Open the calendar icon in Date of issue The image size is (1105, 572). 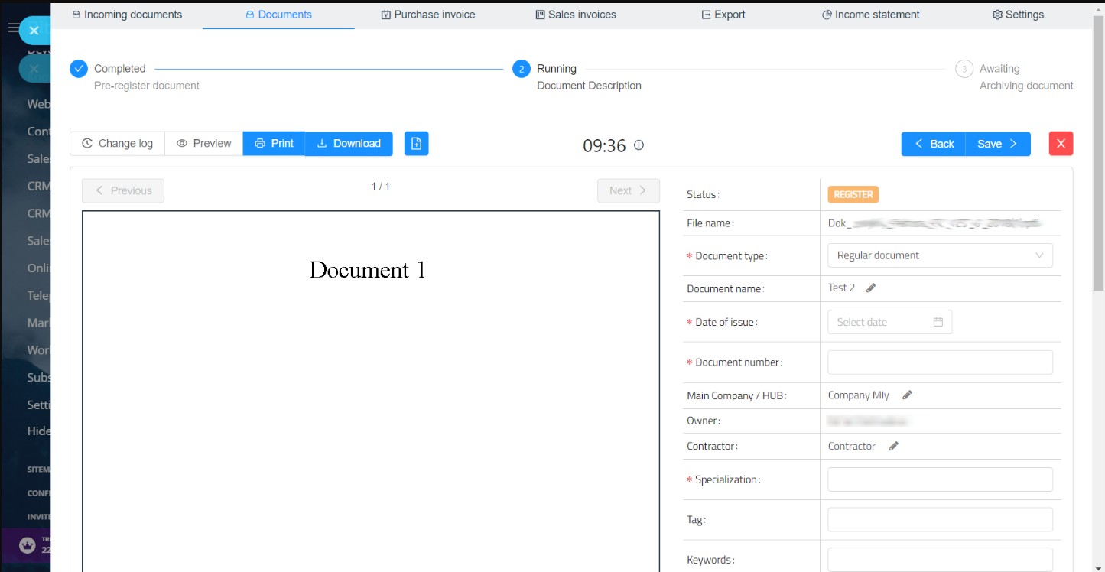point(938,323)
